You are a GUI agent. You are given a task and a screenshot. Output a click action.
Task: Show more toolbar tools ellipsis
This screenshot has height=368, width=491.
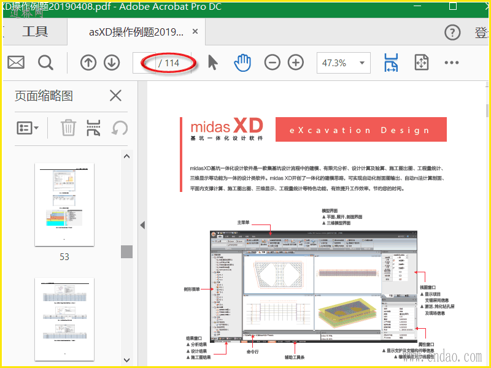[x=452, y=63]
